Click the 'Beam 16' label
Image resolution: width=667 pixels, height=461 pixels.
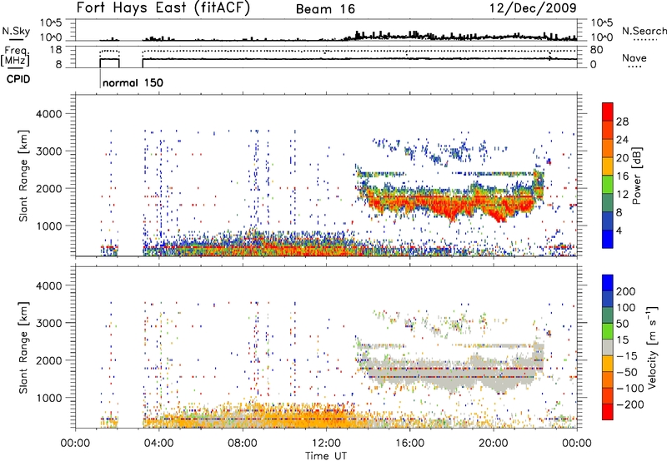click(x=325, y=9)
